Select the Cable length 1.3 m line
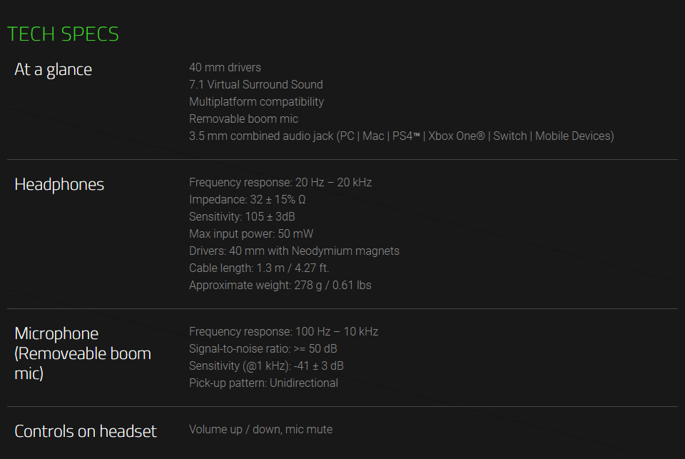685x459 pixels. (259, 268)
